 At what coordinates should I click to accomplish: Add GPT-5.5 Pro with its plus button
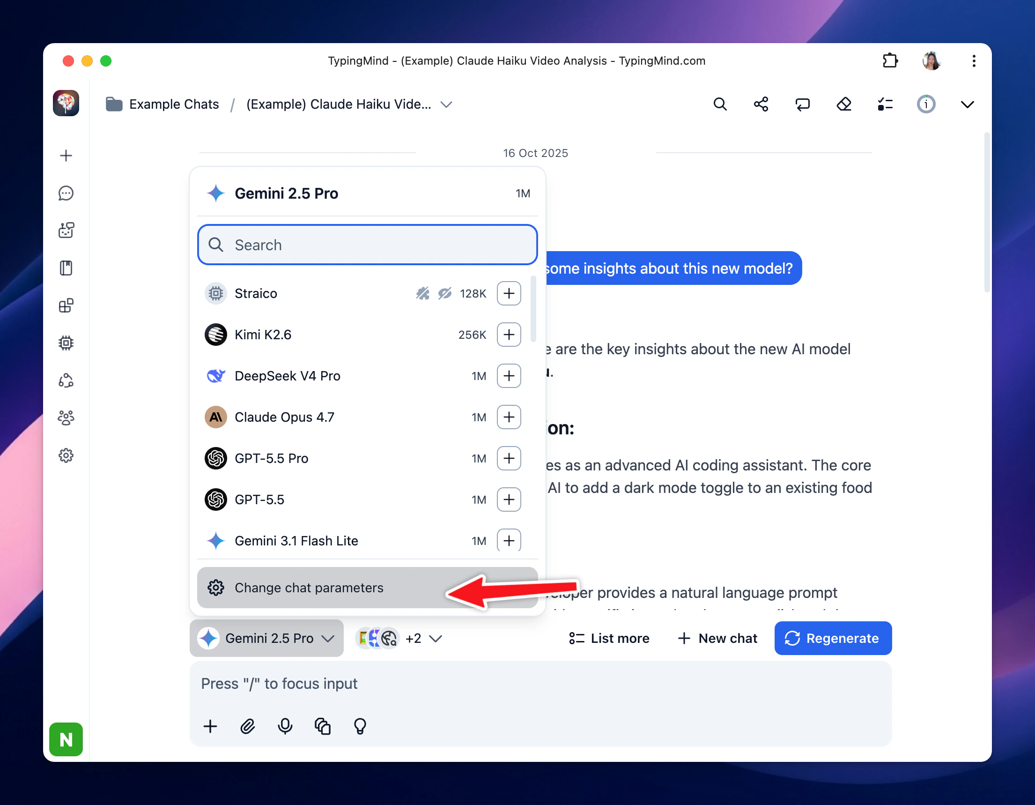509,458
